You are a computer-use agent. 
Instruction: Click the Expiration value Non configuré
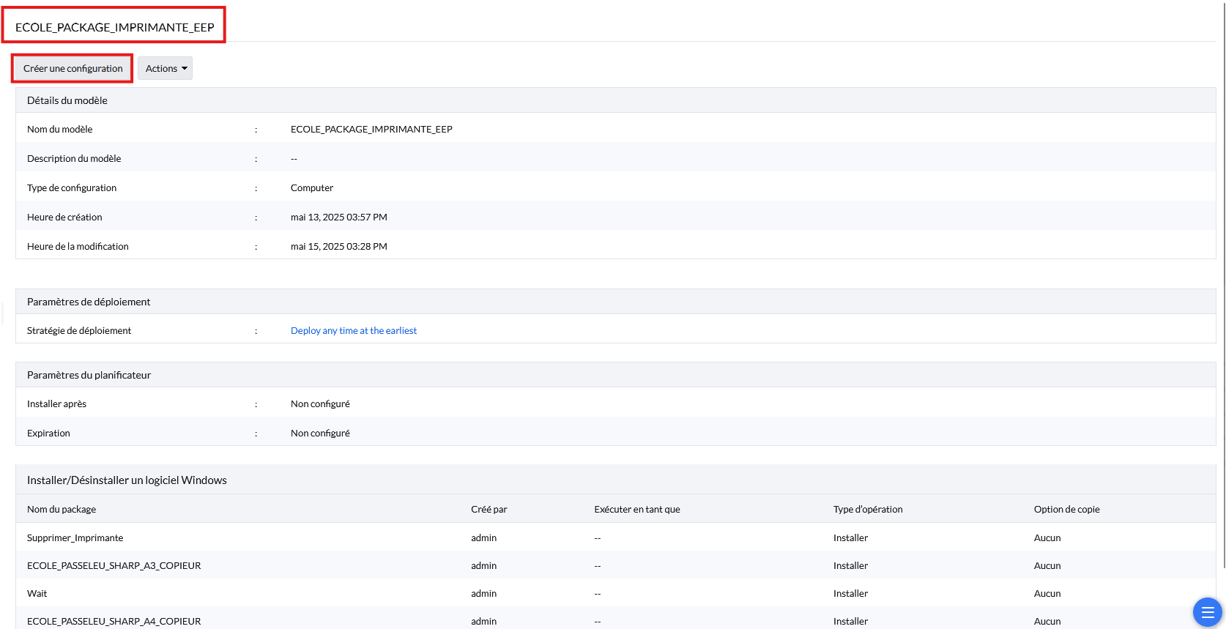point(320,433)
